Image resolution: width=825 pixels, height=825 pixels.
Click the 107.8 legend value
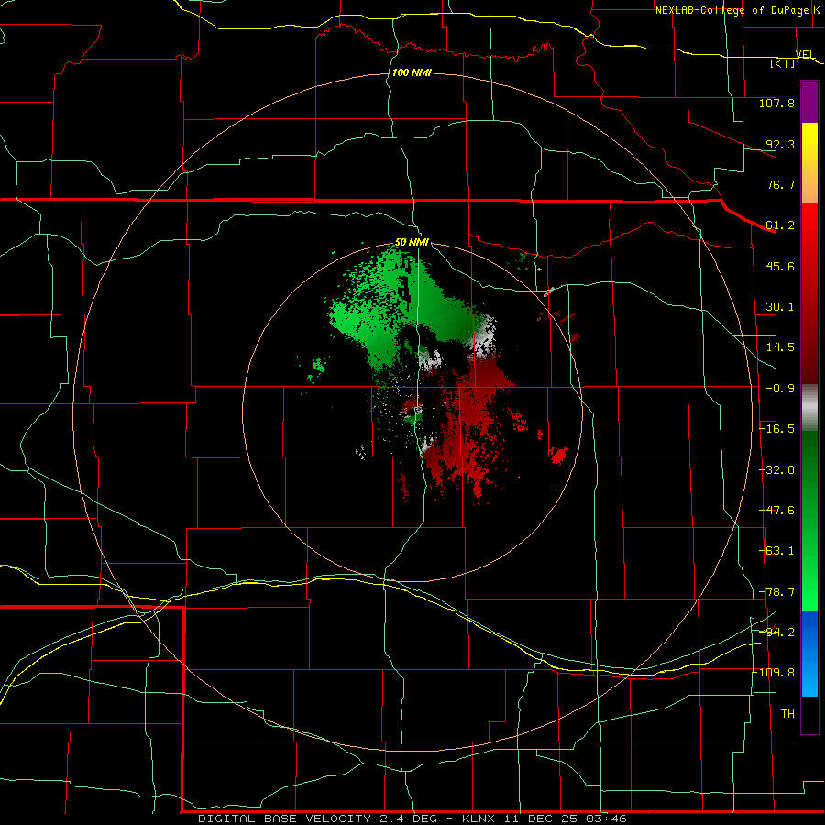click(776, 103)
